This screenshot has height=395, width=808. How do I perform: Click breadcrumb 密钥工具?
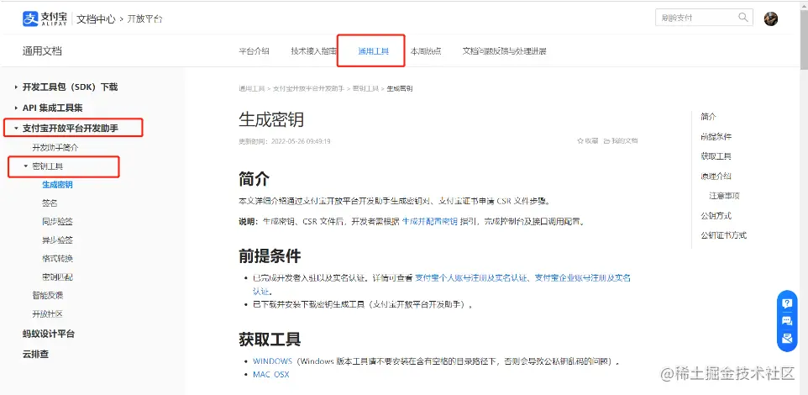(365, 89)
